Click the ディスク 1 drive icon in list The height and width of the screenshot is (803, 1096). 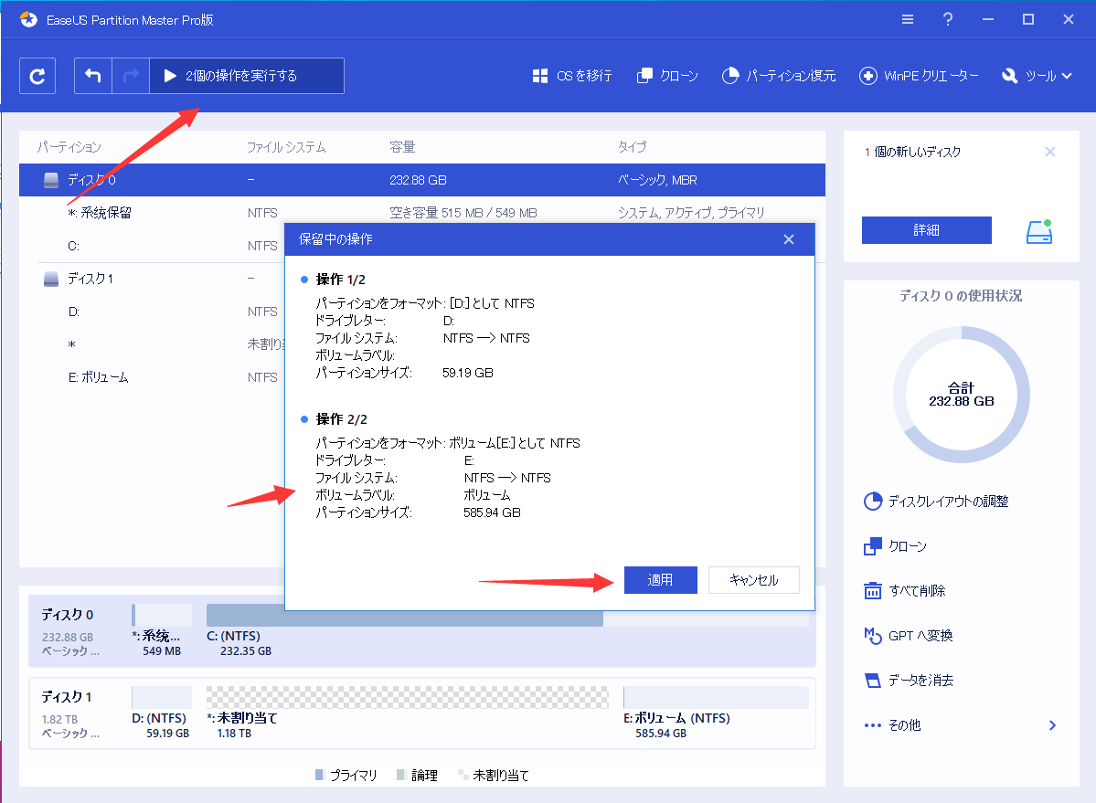click(x=51, y=279)
